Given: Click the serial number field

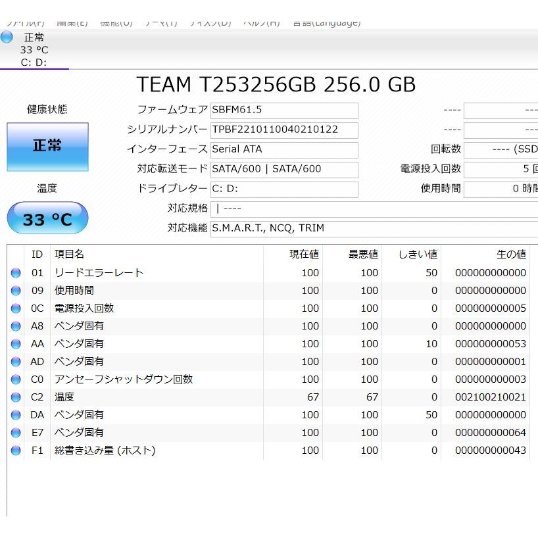Looking at the screenshot, I should click(x=284, y=130).
